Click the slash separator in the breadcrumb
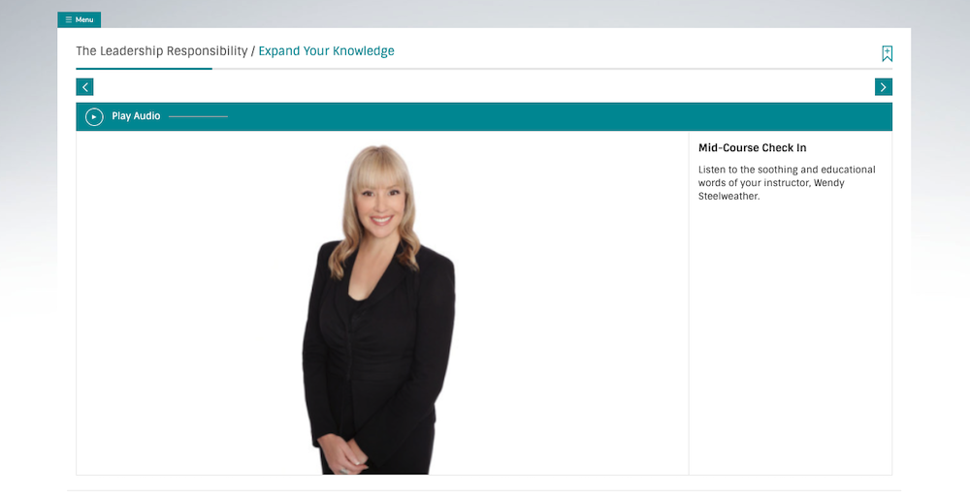 (253, 51)
